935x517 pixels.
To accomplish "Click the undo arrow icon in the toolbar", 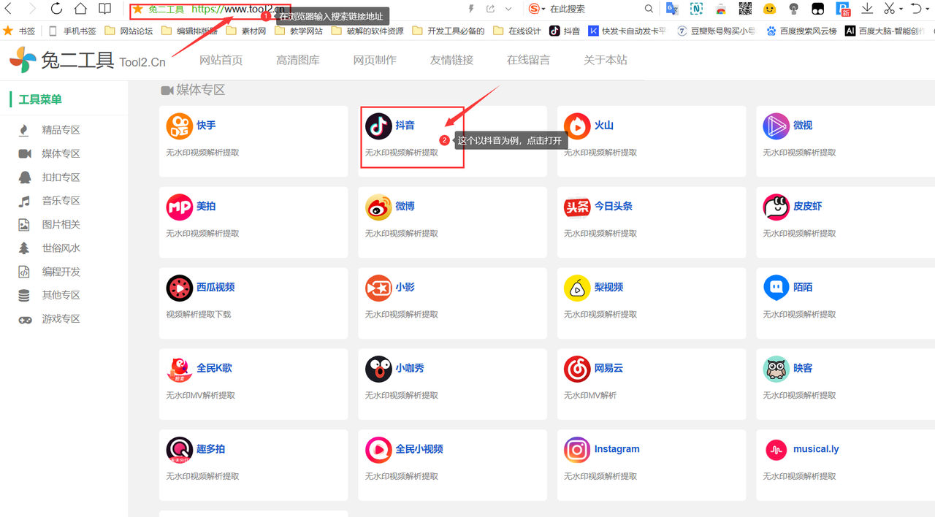I will (x=916, y=9).
